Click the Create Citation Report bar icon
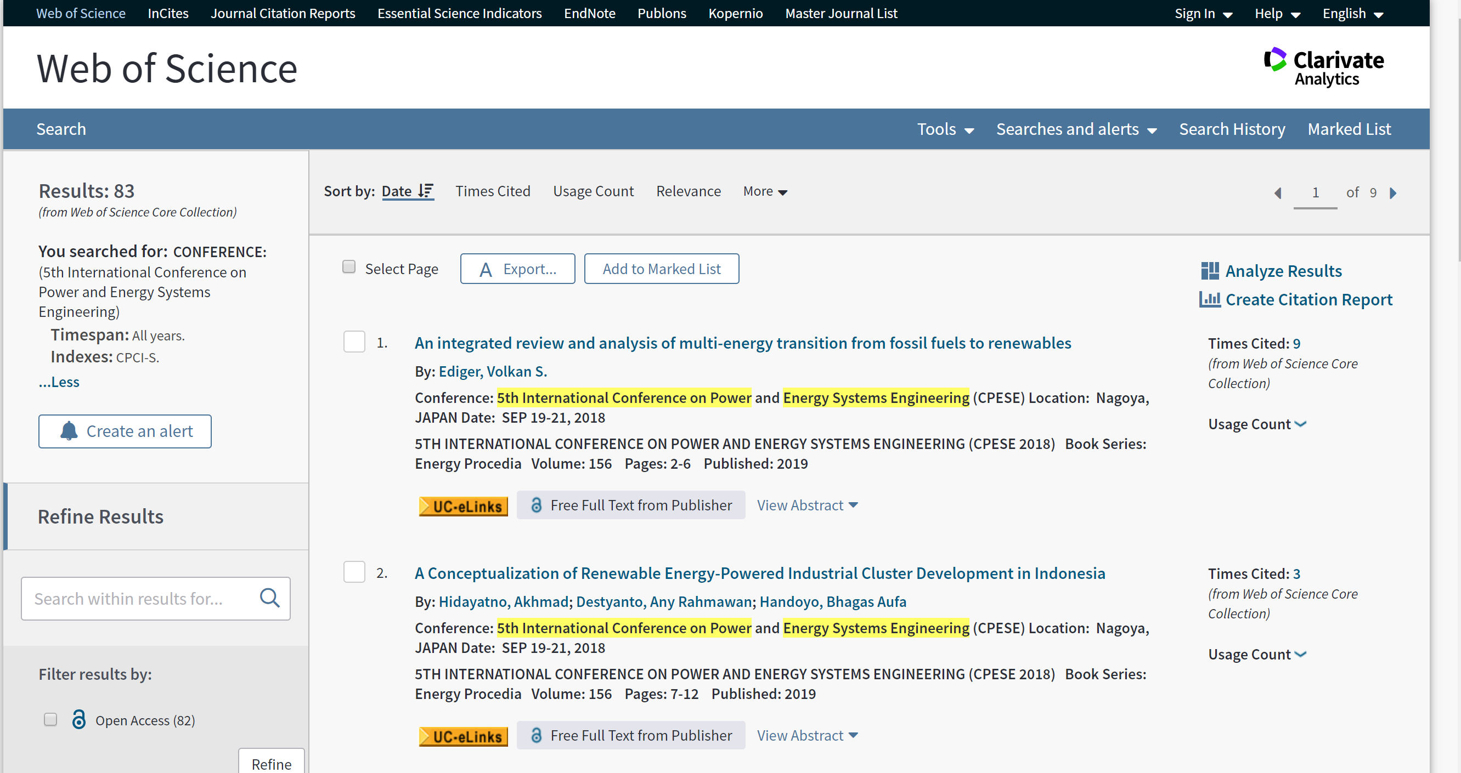This screenshot has height=773, width=1461. [1209, 299]
